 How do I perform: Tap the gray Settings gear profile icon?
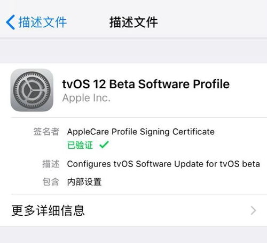32,90
